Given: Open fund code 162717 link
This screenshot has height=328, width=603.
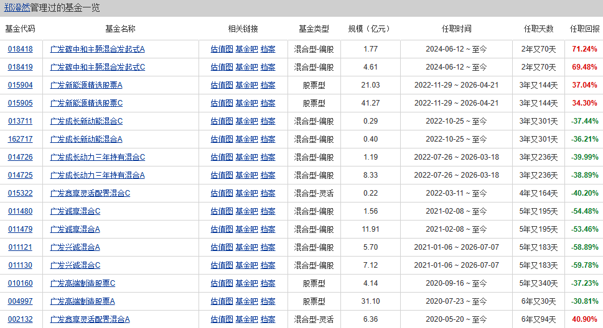Looking at the screenshot, I should 21,139.
